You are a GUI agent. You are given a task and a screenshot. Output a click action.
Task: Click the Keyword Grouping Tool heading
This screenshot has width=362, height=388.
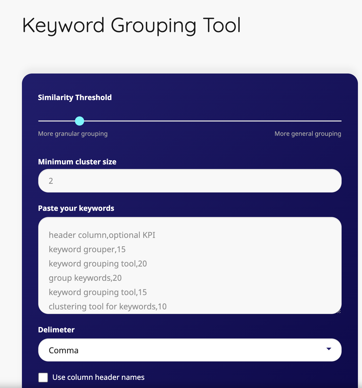(132, 26)
